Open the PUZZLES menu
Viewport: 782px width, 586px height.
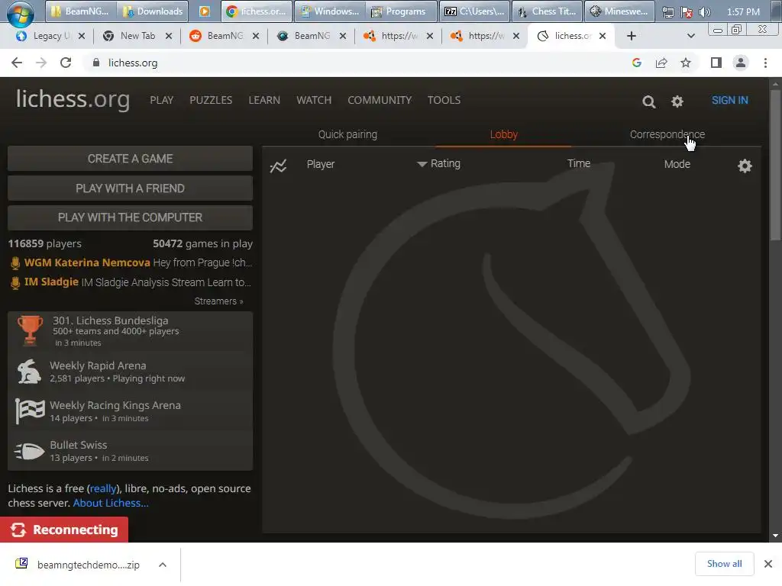211,100
